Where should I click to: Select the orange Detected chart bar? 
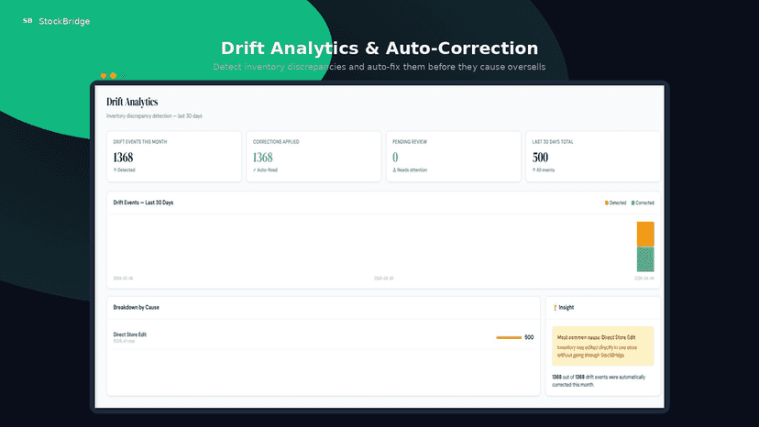pos(645,235)
